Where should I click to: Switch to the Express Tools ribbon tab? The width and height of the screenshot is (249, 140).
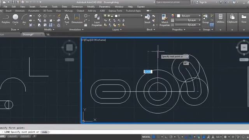point(115,11)
